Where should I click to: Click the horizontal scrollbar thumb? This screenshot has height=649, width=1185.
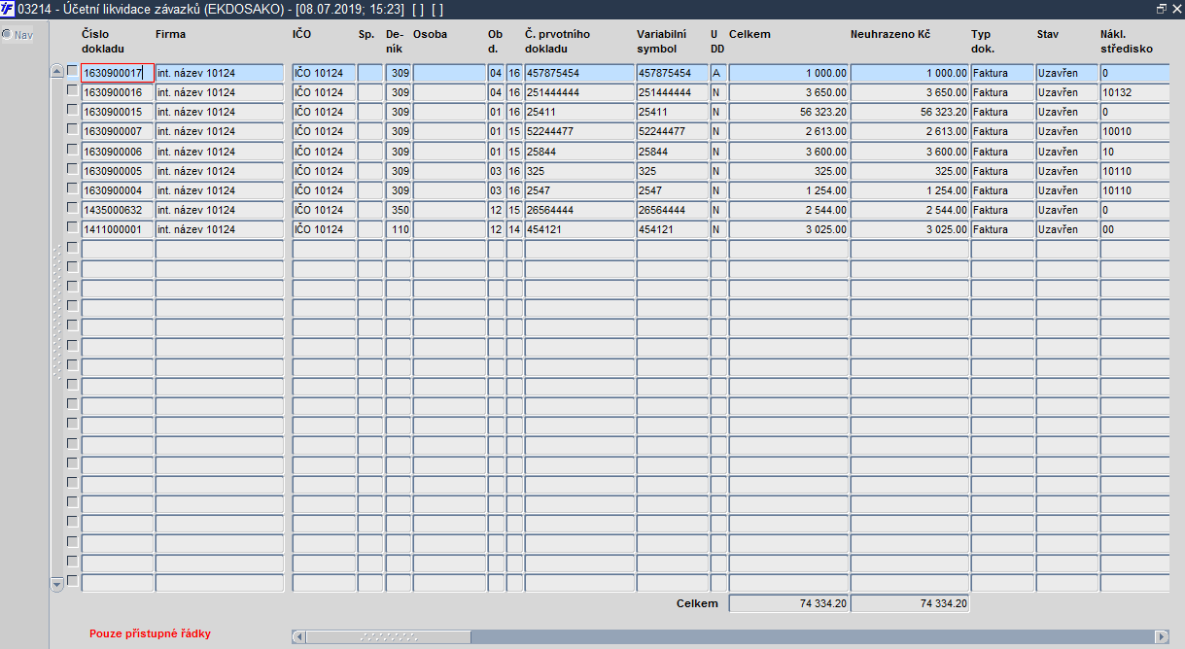(x=389, y=637)
